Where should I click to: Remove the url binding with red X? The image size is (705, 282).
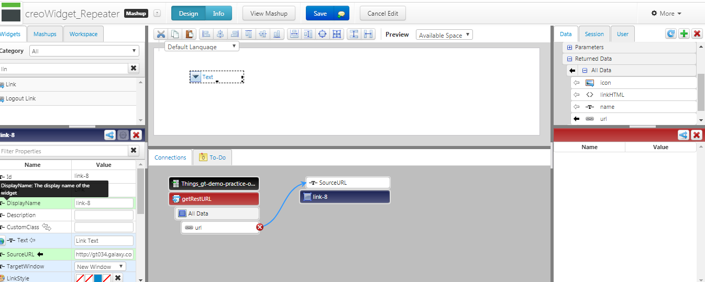pos(260,227)
